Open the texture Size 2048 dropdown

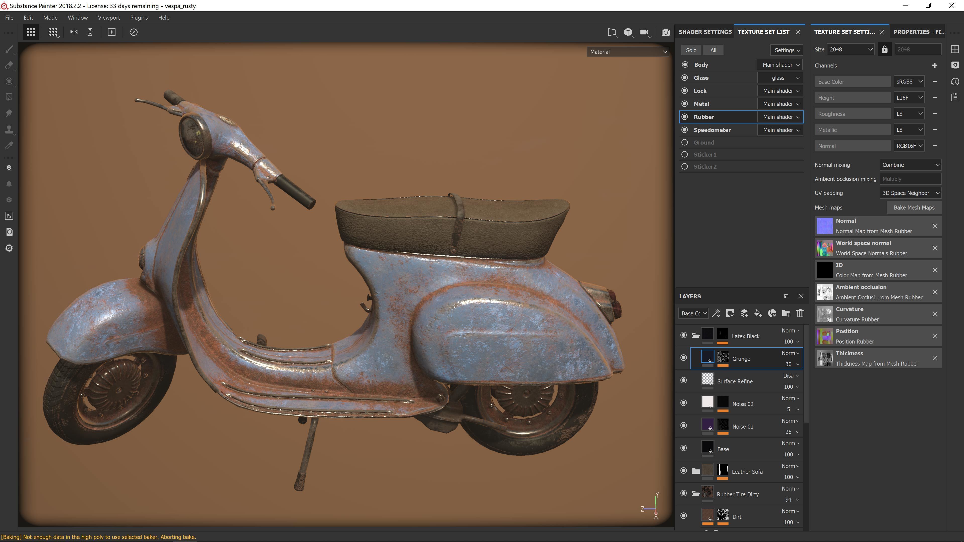[850, 49]
